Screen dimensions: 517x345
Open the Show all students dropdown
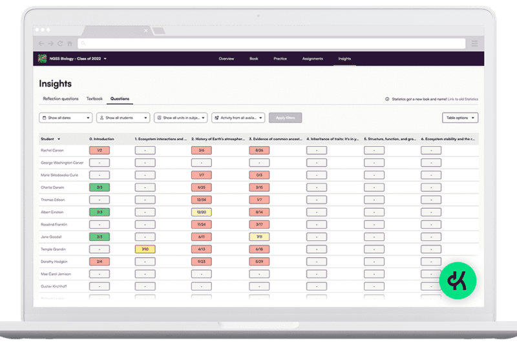[x=123, y=118]
